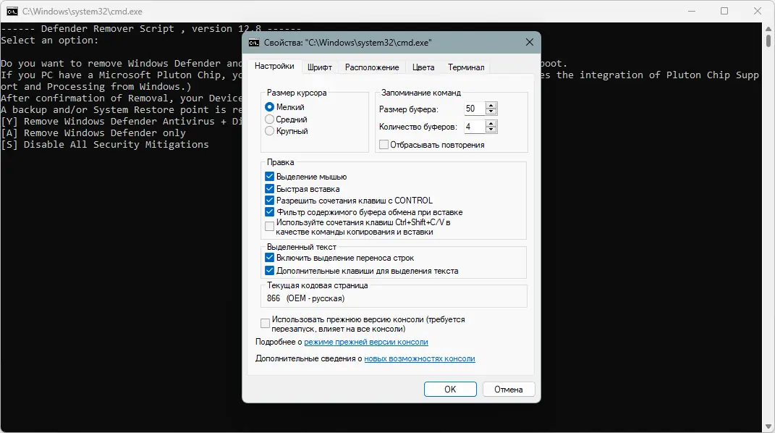Open the Терминал tab
This screenshot has height=433, width=775.
pos(466,67)
